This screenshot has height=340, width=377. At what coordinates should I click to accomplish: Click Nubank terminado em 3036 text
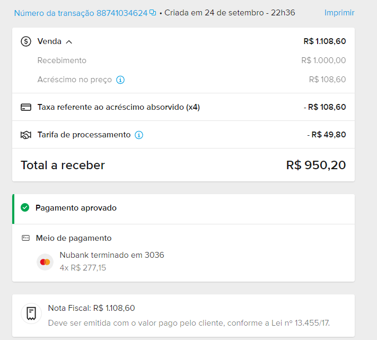click(x=112, y=255)
